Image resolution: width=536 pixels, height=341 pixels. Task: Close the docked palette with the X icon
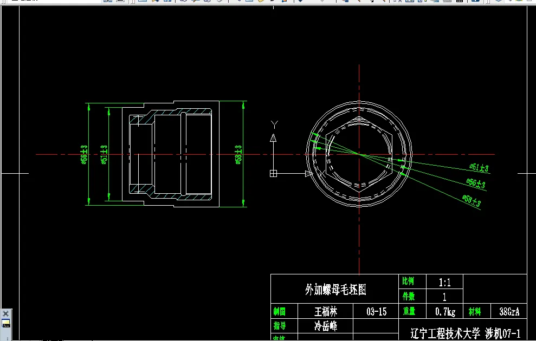(5, 314)
